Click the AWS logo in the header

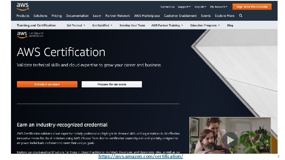tap(23, 7)
